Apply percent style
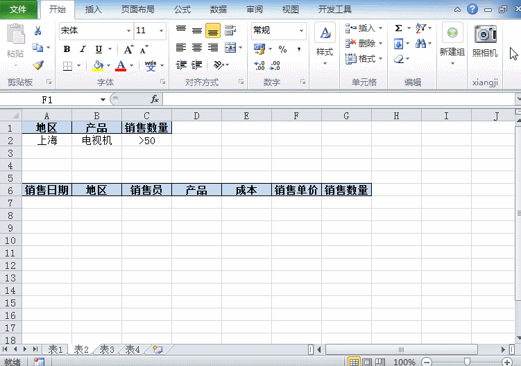 (282, 49)
